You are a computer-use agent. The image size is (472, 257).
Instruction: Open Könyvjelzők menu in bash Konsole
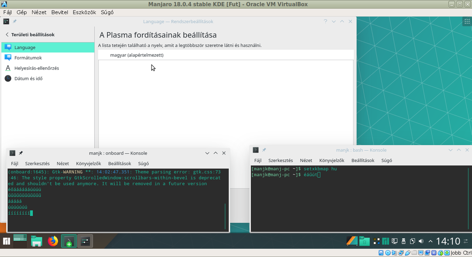332,160
